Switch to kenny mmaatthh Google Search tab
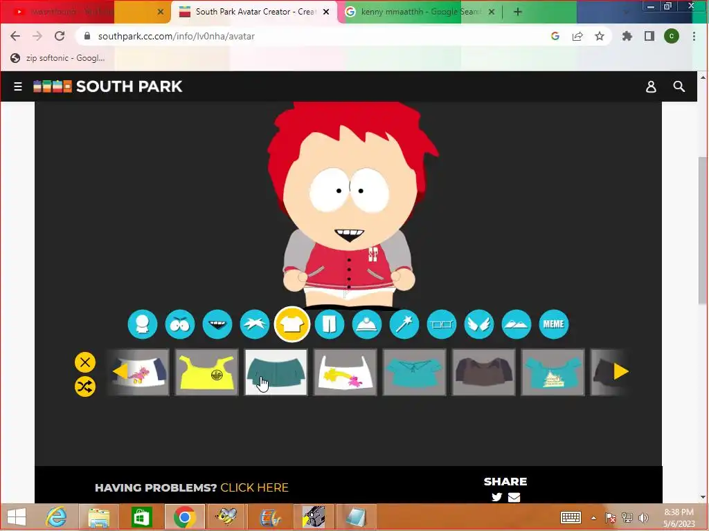The width and height of the screenshot is (709, 531). [x=420, y=12]
